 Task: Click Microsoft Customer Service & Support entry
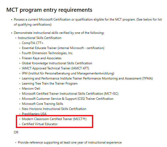pos(68,99)
